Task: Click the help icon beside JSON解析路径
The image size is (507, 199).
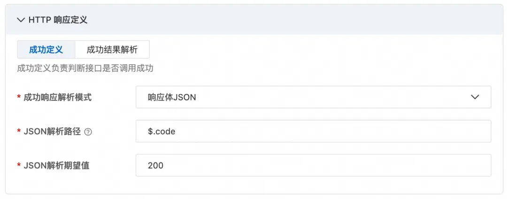Action: click(88, 132)
